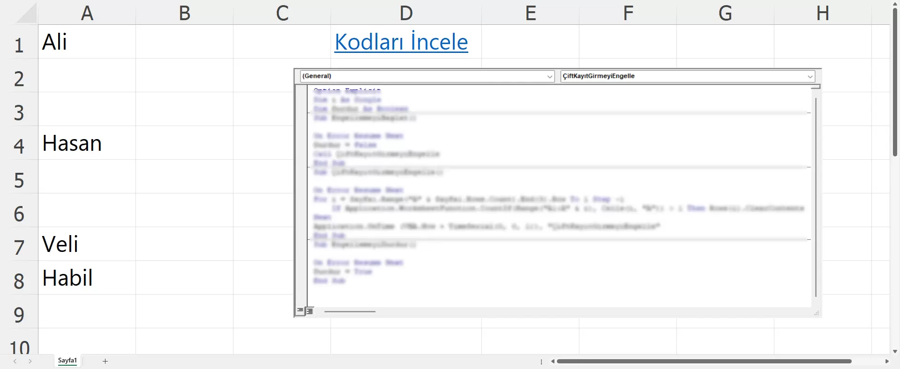Viewport: 900px width, 369px height.
Task: Switch to the Sayfa1 sheet tab
Action: 67,361
